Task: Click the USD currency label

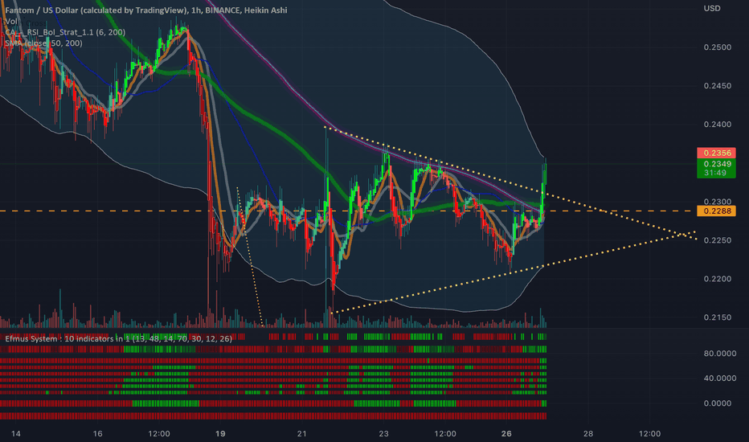Action: [712, 9]
